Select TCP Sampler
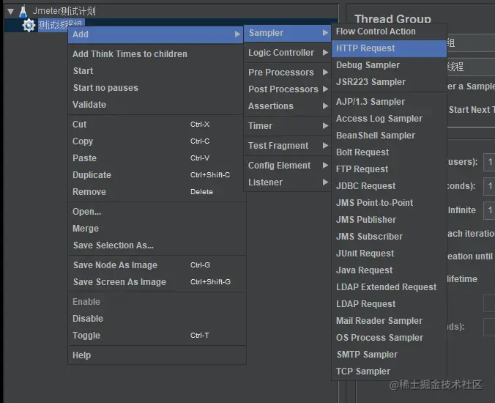The image size is (495, 403). pyautogui.click(x=389, y=371)
